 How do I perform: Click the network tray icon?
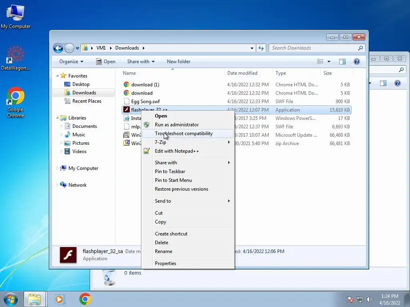[360, 299]
